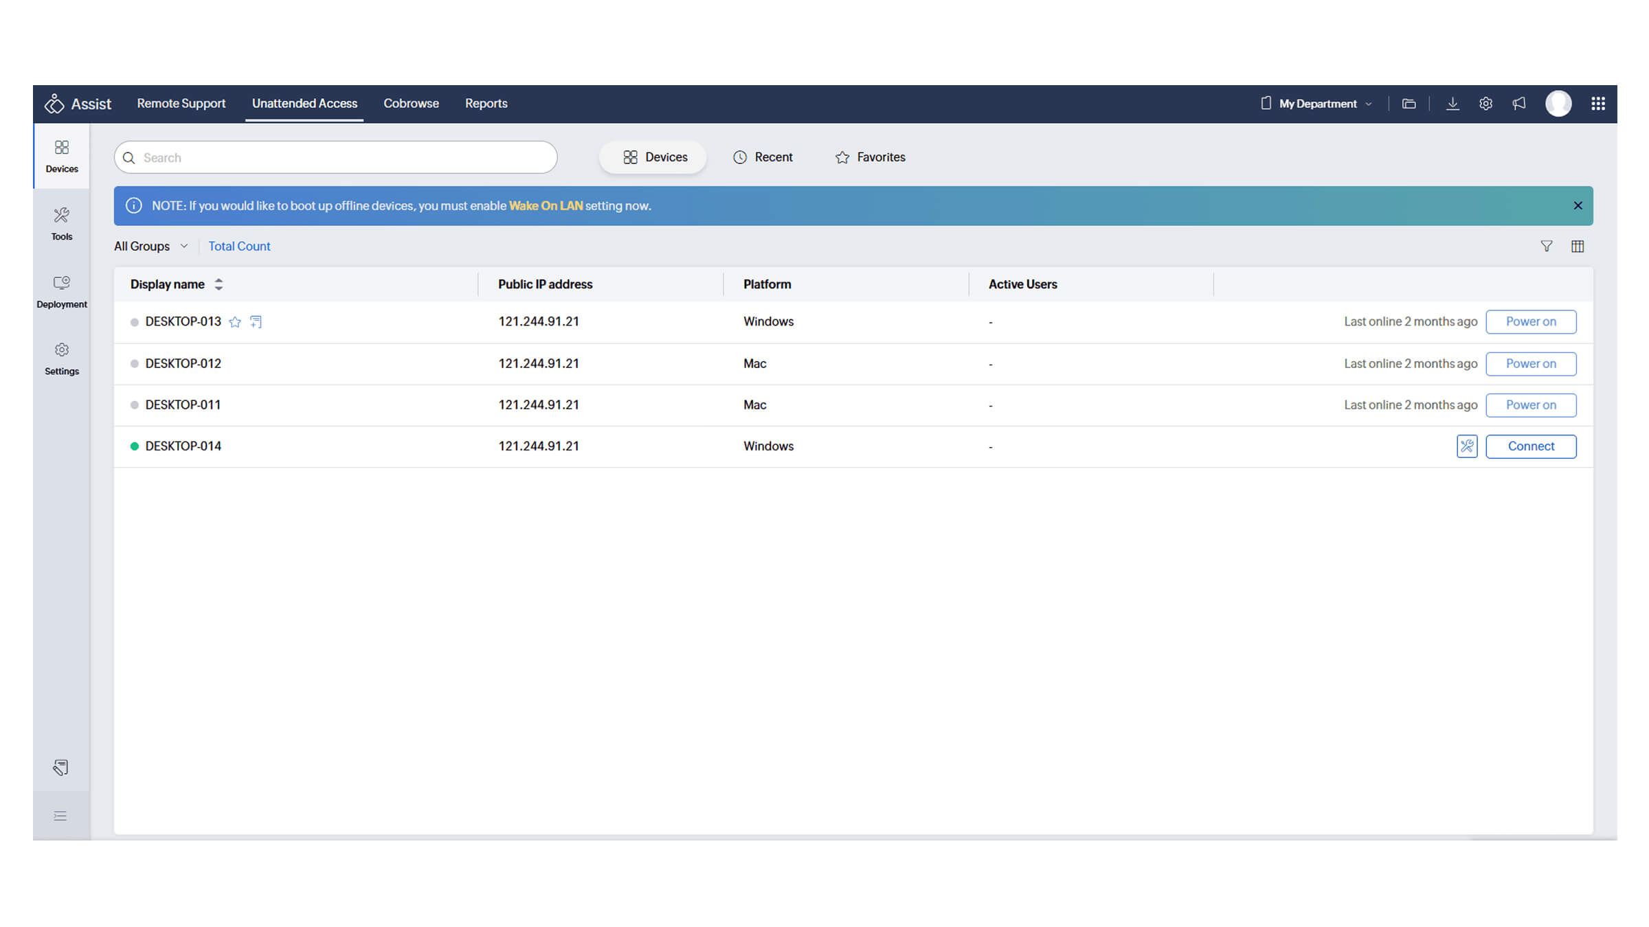Toggle the filter icon above the device table
The height and width of the screenshot is (927, 1649).
(x=1547, y=246)
